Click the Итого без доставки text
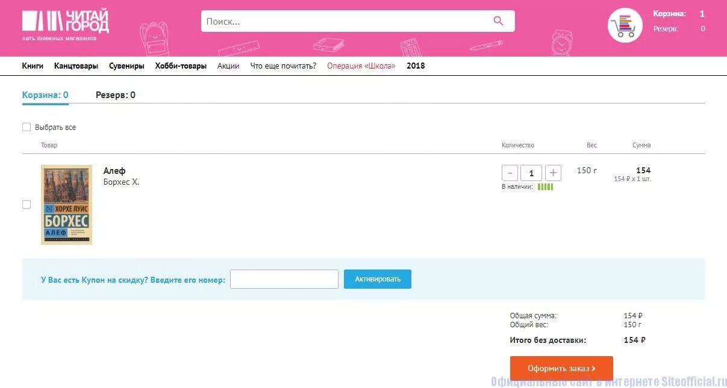Viewport: 727px width, 388px height. click(548, 340)
